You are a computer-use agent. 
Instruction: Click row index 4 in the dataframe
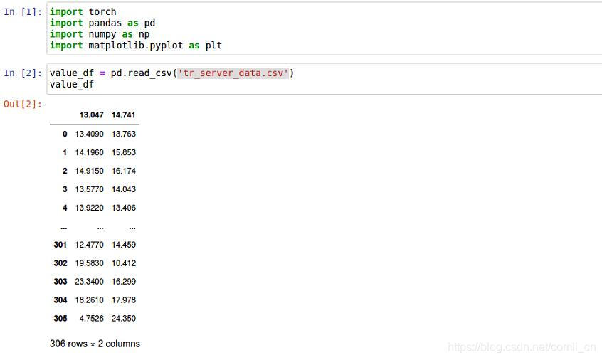[65, 208]
